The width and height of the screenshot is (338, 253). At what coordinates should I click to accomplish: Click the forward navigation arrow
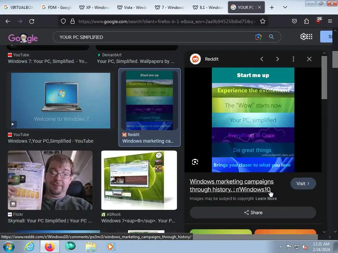point(20,21)
